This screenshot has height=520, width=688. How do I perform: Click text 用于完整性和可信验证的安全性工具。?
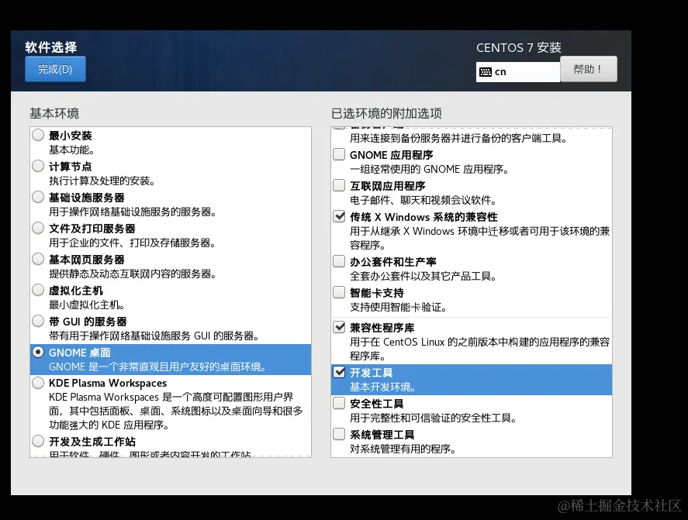(434, 418)
